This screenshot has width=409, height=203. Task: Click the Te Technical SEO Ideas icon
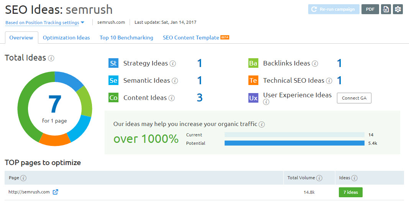[253, 80]
